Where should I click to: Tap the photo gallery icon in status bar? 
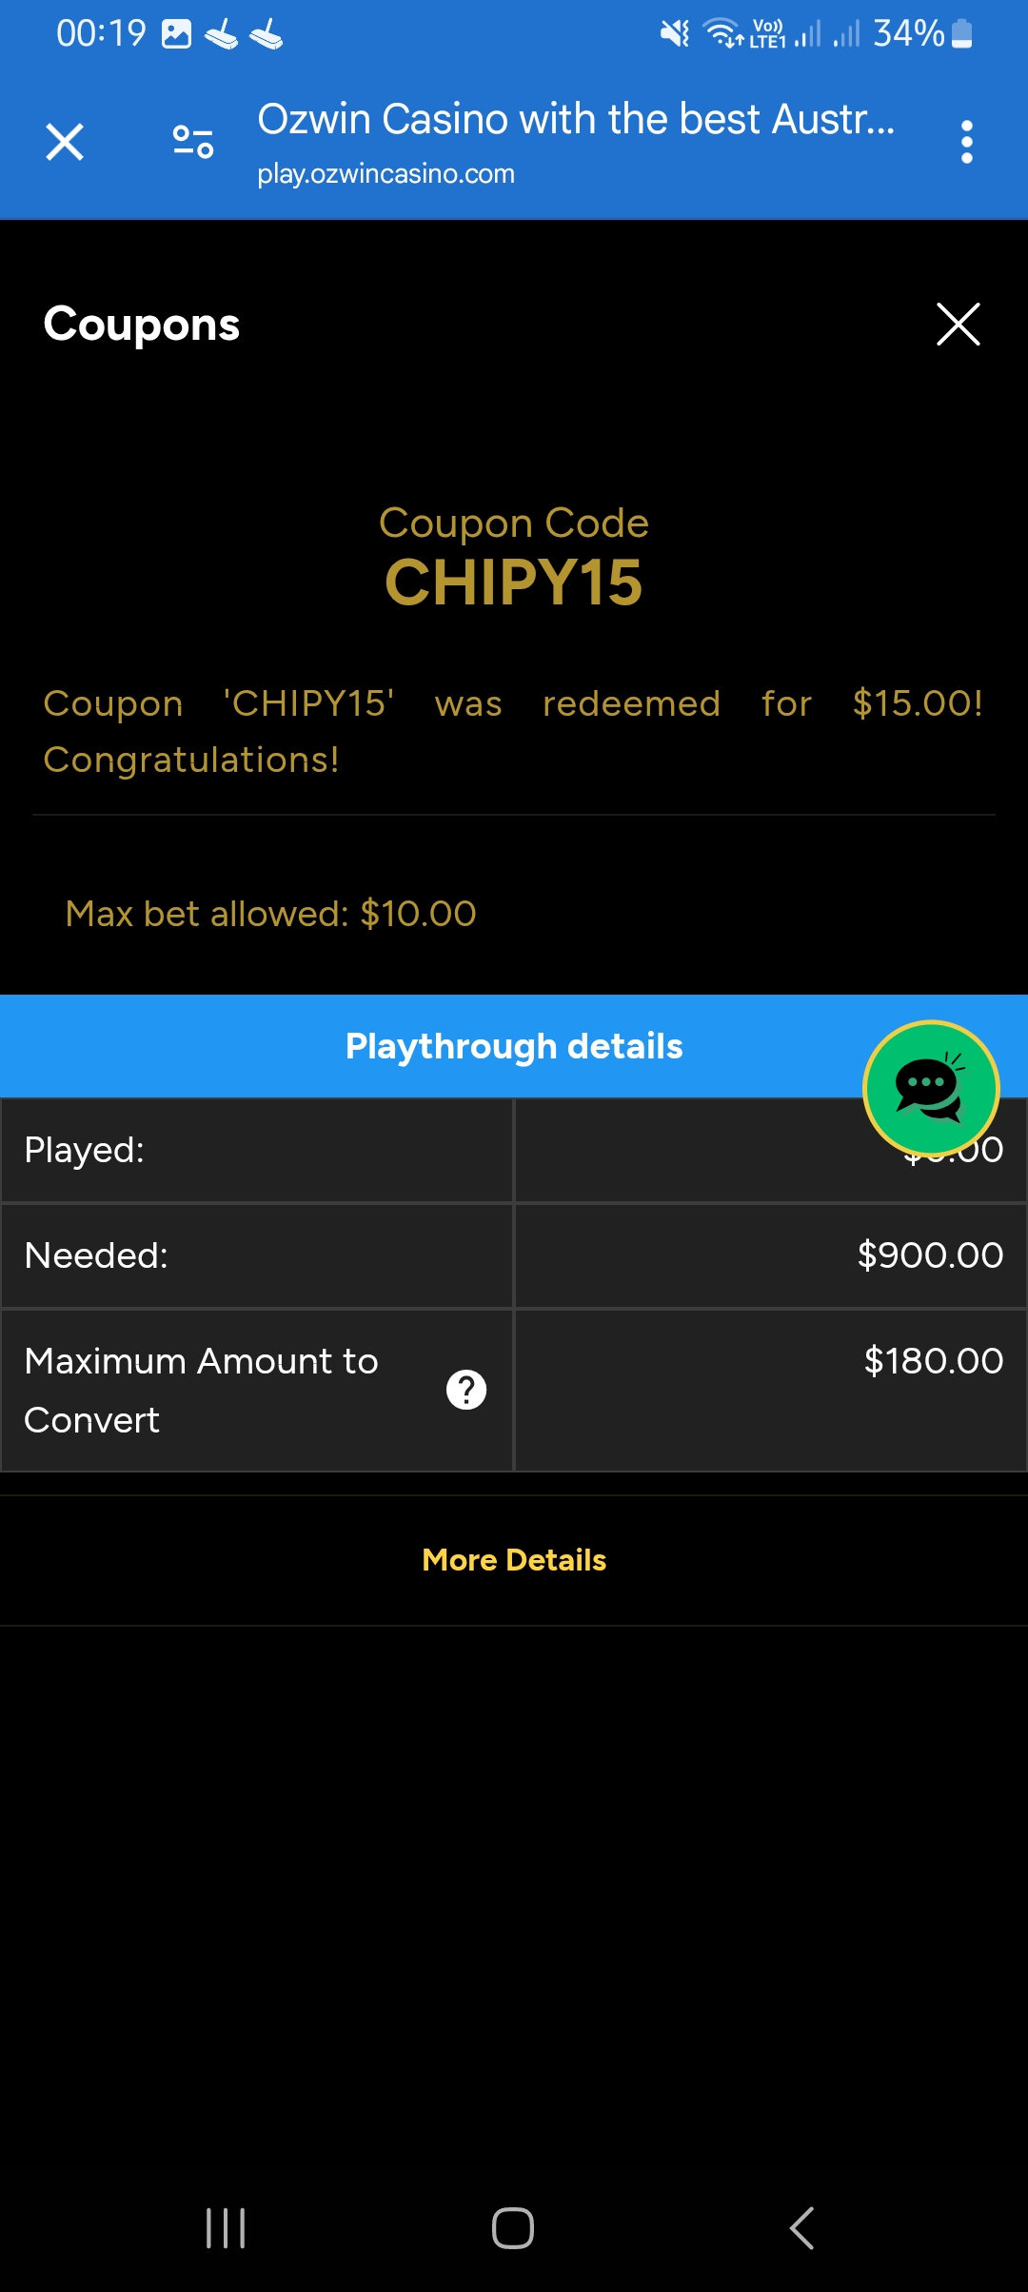coord(175,33)
